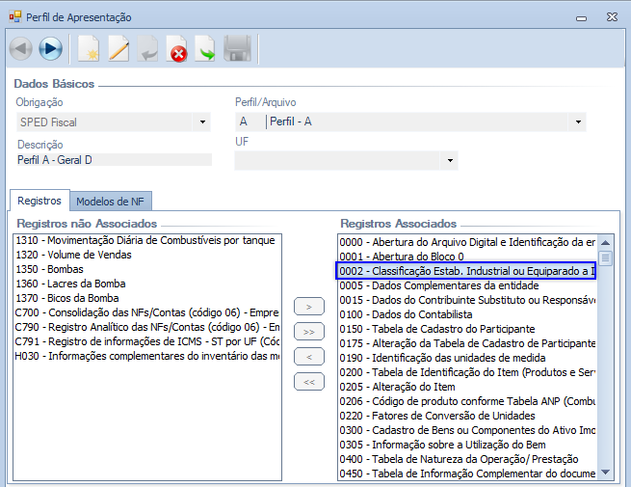Switch to the Modelos de NF tab
The height and width of the screenshot is (487, 631).
(113, 202)
